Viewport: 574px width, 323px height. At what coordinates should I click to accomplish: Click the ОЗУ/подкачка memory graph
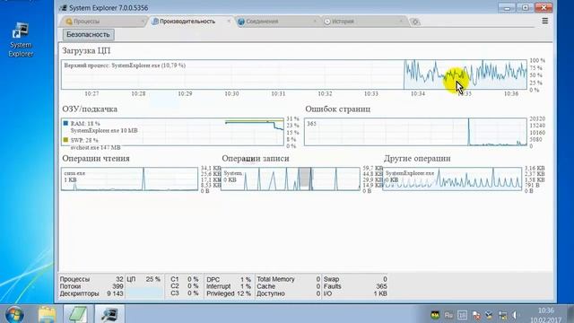pos(172,132)
